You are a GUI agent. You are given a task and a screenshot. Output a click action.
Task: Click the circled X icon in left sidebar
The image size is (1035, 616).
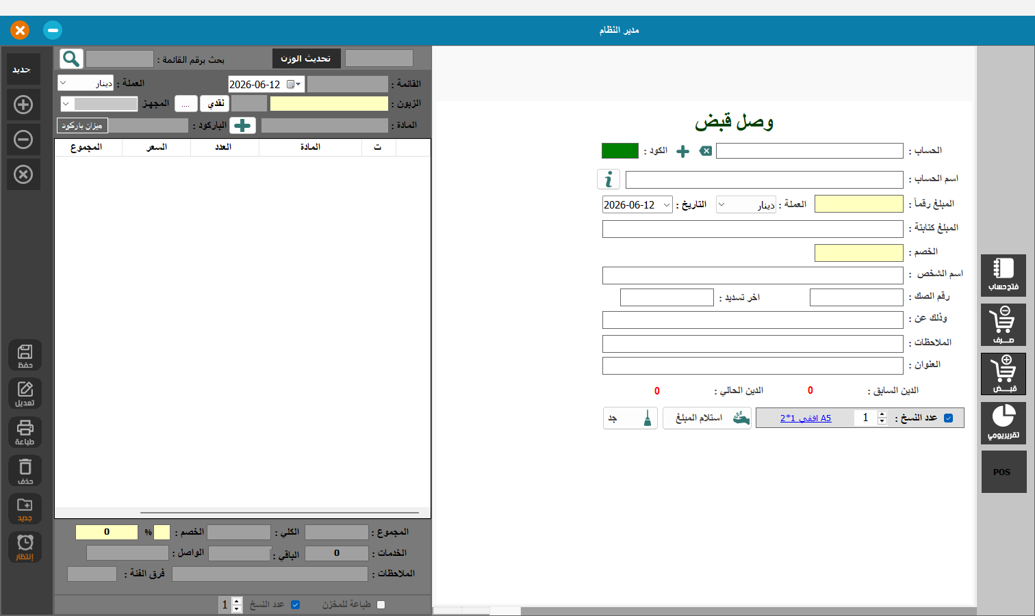click(x=23, y=174)
